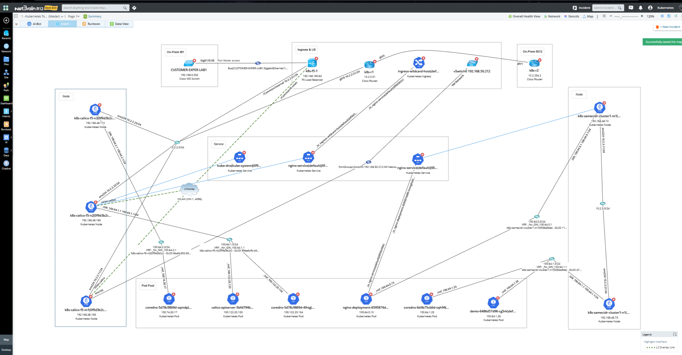The height and width of the screenshot is (355, 682).
Task: Open the map Summary link
Action: click(94, 16)
